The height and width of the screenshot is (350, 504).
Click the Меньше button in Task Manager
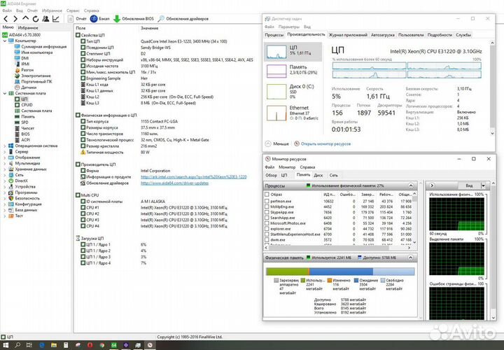277,144
